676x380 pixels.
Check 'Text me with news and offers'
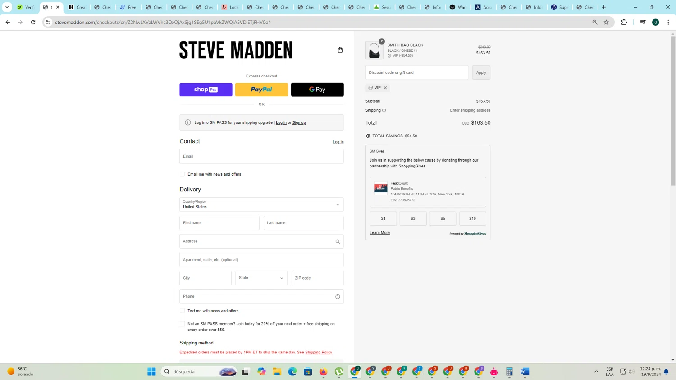coord(182,311)
